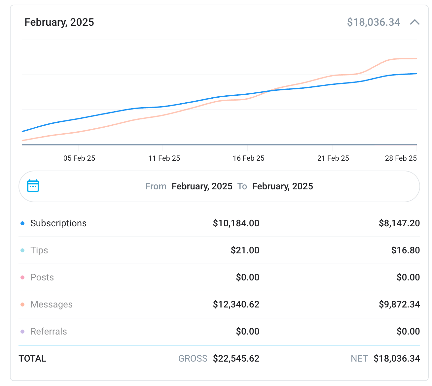This screenshot has width=432, height=386.
Task: Click the orange Messages legend dot
Action: tap(22, 305)
